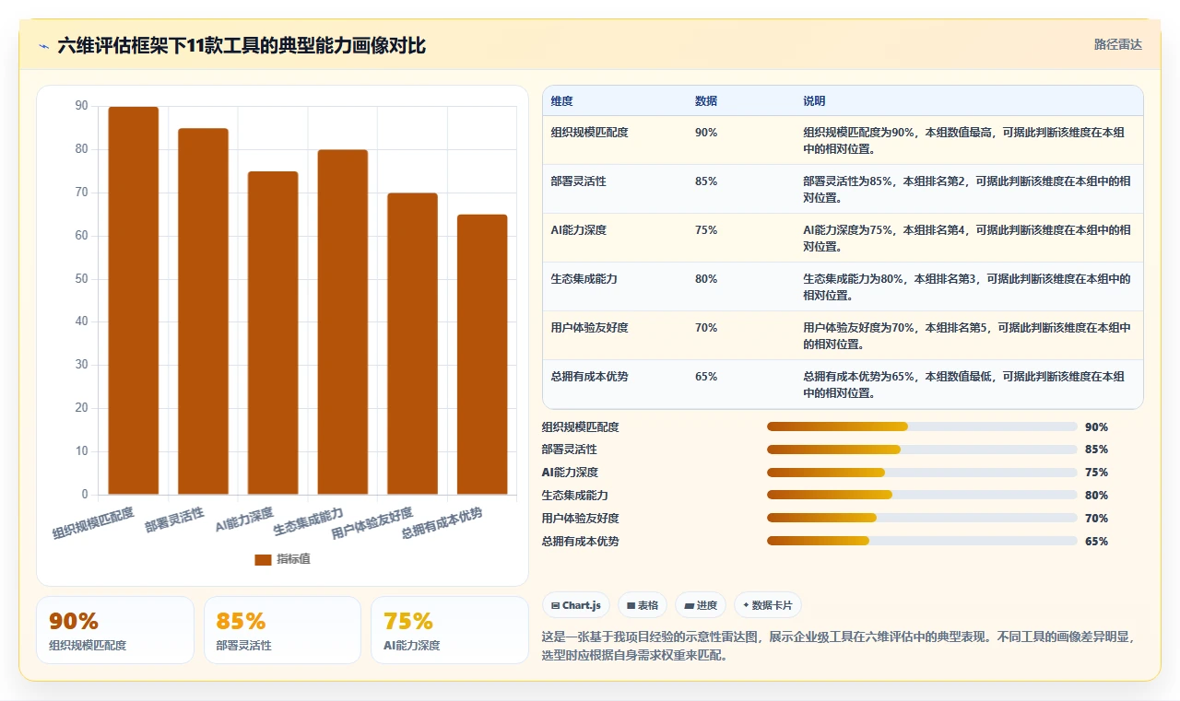
Task: Click the 组织规模匹配度 90% progress bar
Action: (x=922, y=426)
